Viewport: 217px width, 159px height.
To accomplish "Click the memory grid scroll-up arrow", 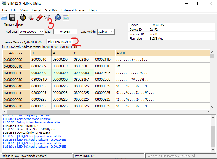I will coord(212,52).
